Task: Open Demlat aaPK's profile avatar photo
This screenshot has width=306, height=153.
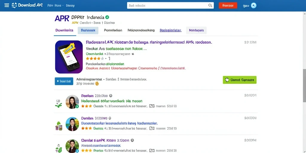Action: (72, 146)
